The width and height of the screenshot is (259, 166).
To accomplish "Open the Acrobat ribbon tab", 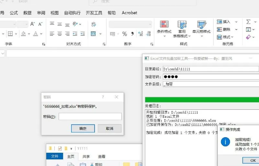I will (129, 13).
